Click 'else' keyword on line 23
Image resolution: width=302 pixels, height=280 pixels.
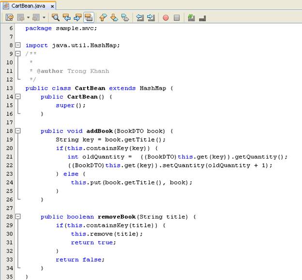tap(71, 174)
